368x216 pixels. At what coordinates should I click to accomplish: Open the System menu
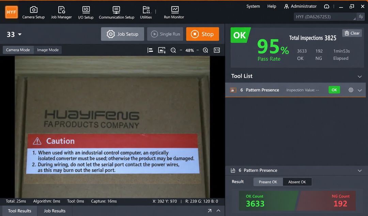pyautogui.click(x=253, y=6)
